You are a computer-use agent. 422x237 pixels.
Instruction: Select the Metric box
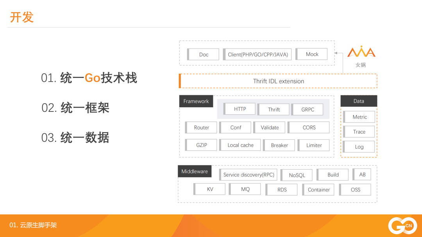(359, 117)
